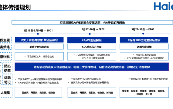173x109 pixels.
Task: Click the 话题热度延续 strategy box
Action: (x=144, y=47)
